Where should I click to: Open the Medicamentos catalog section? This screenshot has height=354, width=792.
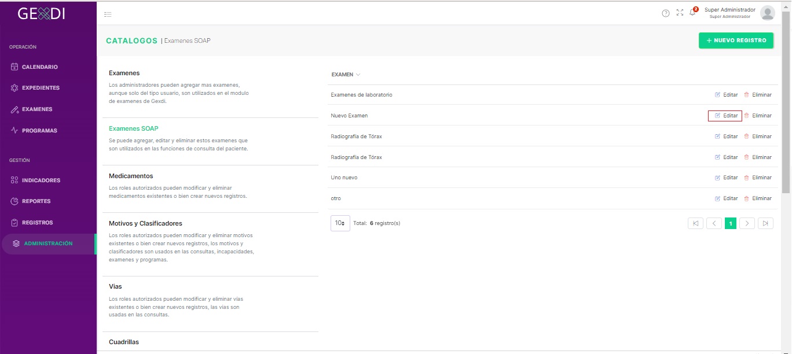pyautogui.click(x=131, y=176)
